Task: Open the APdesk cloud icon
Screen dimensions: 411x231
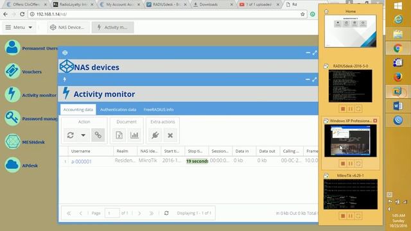Action: [12, 165]
